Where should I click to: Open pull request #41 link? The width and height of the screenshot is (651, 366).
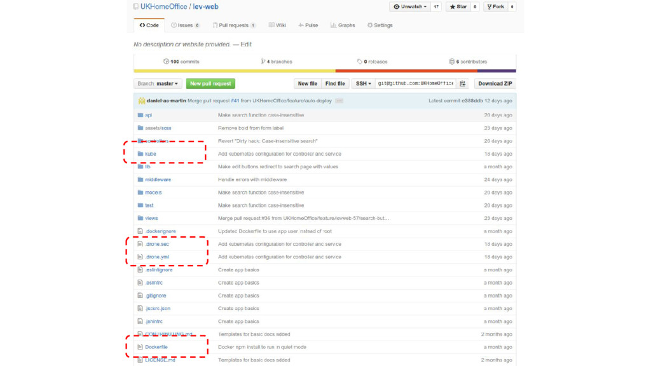pos(235,101)
